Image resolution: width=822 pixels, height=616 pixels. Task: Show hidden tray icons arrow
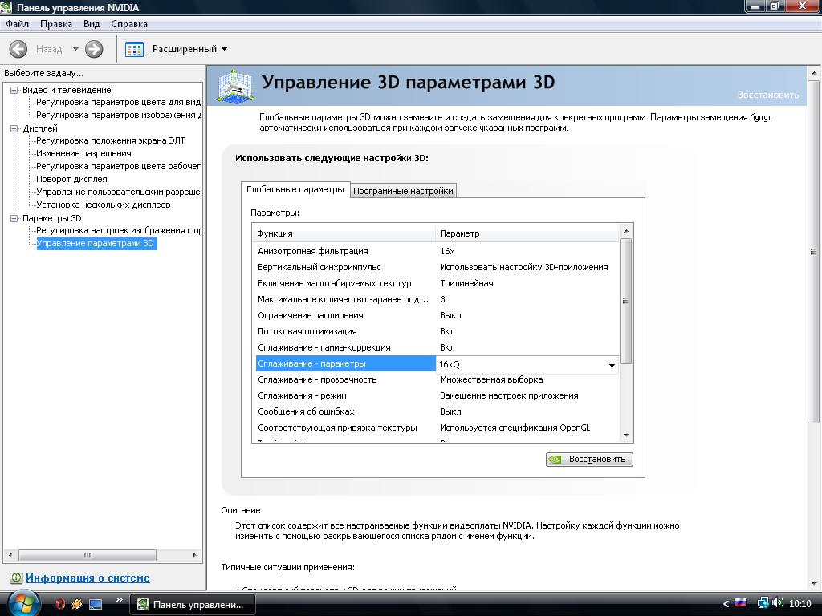726,604
